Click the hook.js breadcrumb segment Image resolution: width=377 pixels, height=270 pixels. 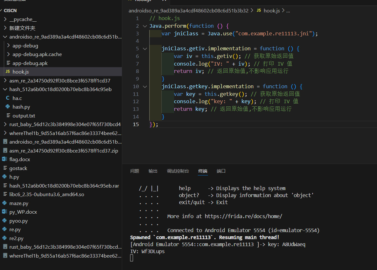(272, 11)
